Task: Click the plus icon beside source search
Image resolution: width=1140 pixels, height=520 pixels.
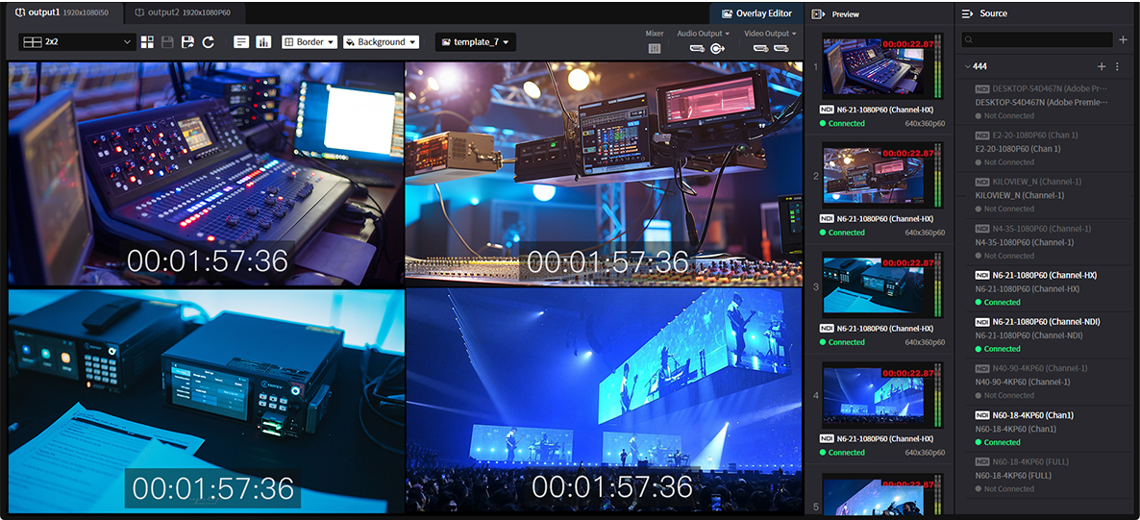Action: 1123,40
